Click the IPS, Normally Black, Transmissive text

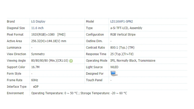click(133, 61)
